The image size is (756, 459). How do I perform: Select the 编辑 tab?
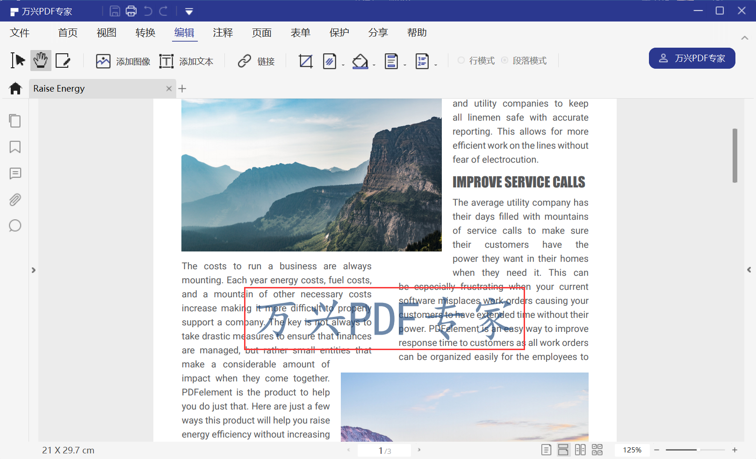[x=184, y=33]
